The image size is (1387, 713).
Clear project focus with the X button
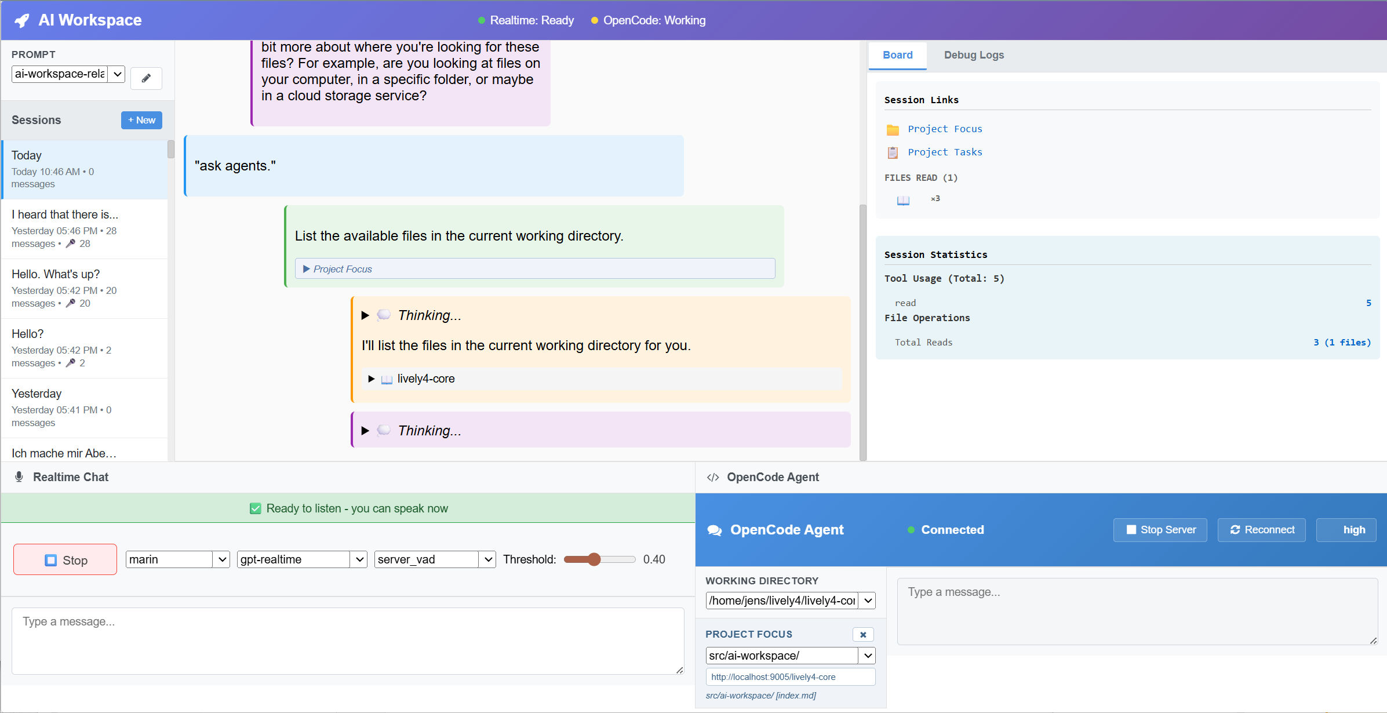tap(863, 635)
